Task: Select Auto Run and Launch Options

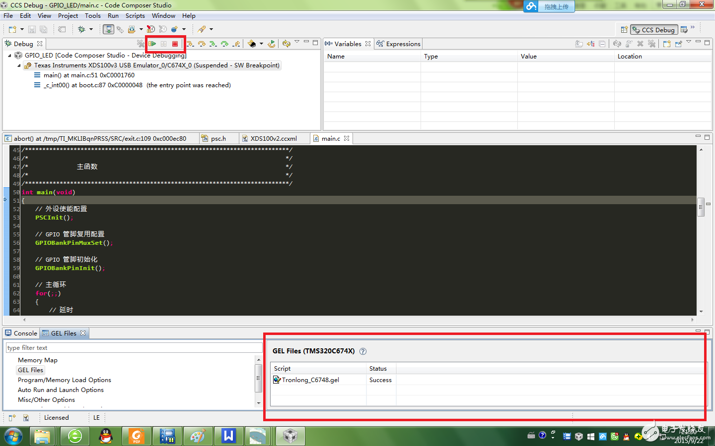Action: pos(61,390)
